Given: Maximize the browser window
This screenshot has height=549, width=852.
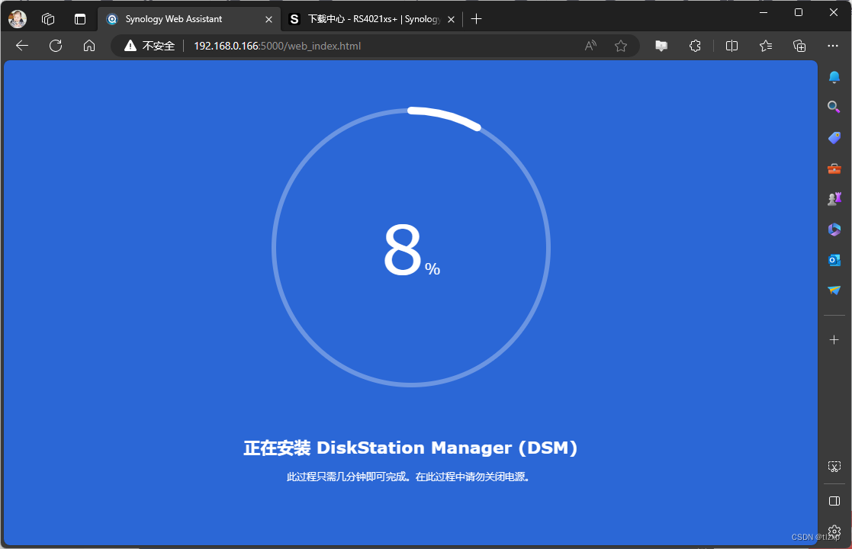Looking at the screenshot, I should click(x=798, y=12).
